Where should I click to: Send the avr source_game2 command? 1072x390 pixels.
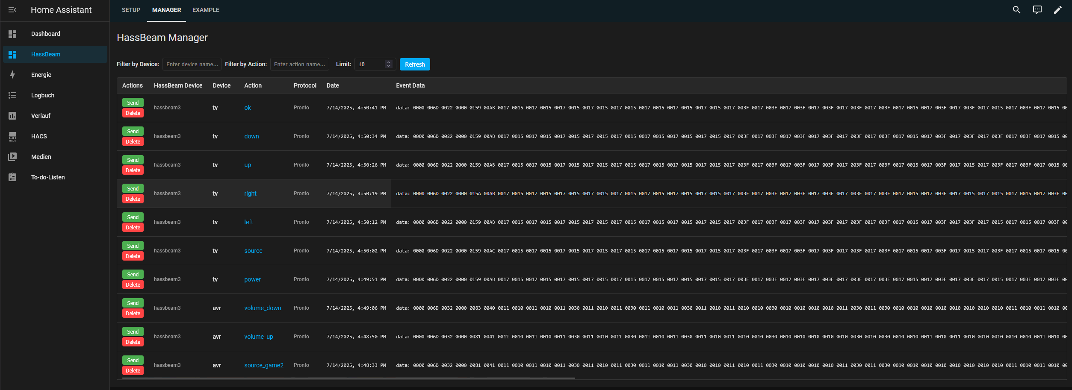[x=133, y=360]
